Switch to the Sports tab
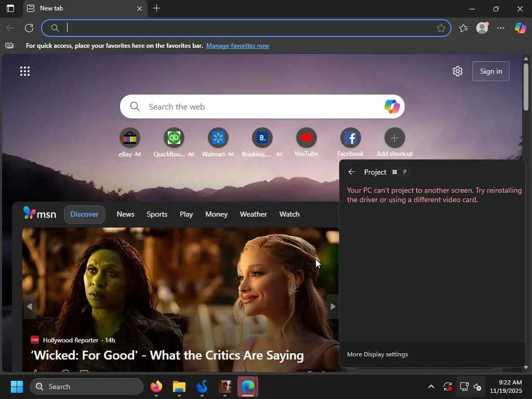Image resolution: width=532 pixels, height=399 pixels. (x=157, y=215)
